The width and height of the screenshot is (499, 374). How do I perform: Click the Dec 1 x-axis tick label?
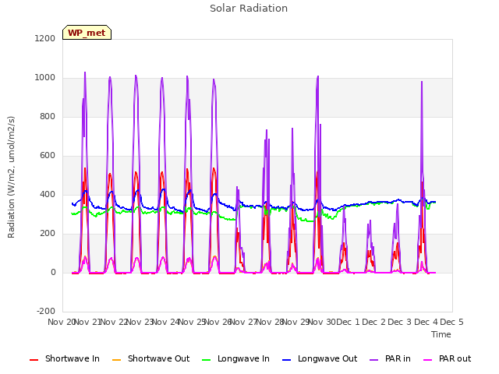point(348,322)
